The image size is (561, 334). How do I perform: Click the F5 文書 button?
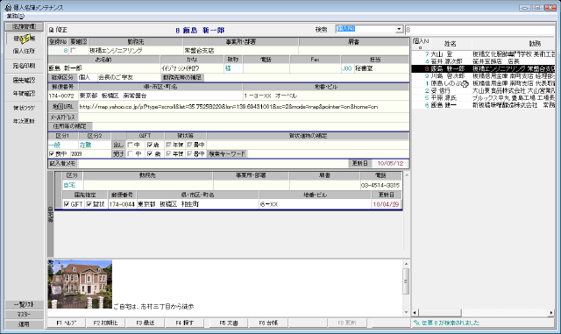[229, 323]
